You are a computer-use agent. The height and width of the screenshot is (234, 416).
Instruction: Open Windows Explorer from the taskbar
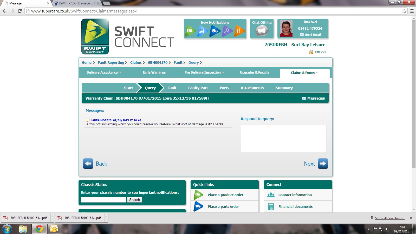(x=23, y=229)
